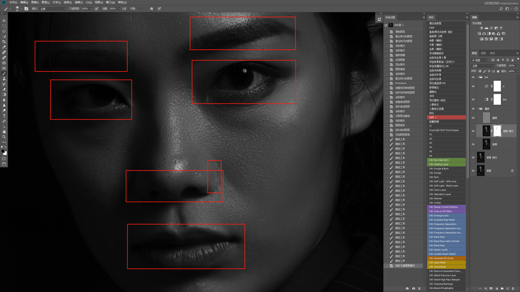Select the Clone Stamp tool

pos(4,79)
